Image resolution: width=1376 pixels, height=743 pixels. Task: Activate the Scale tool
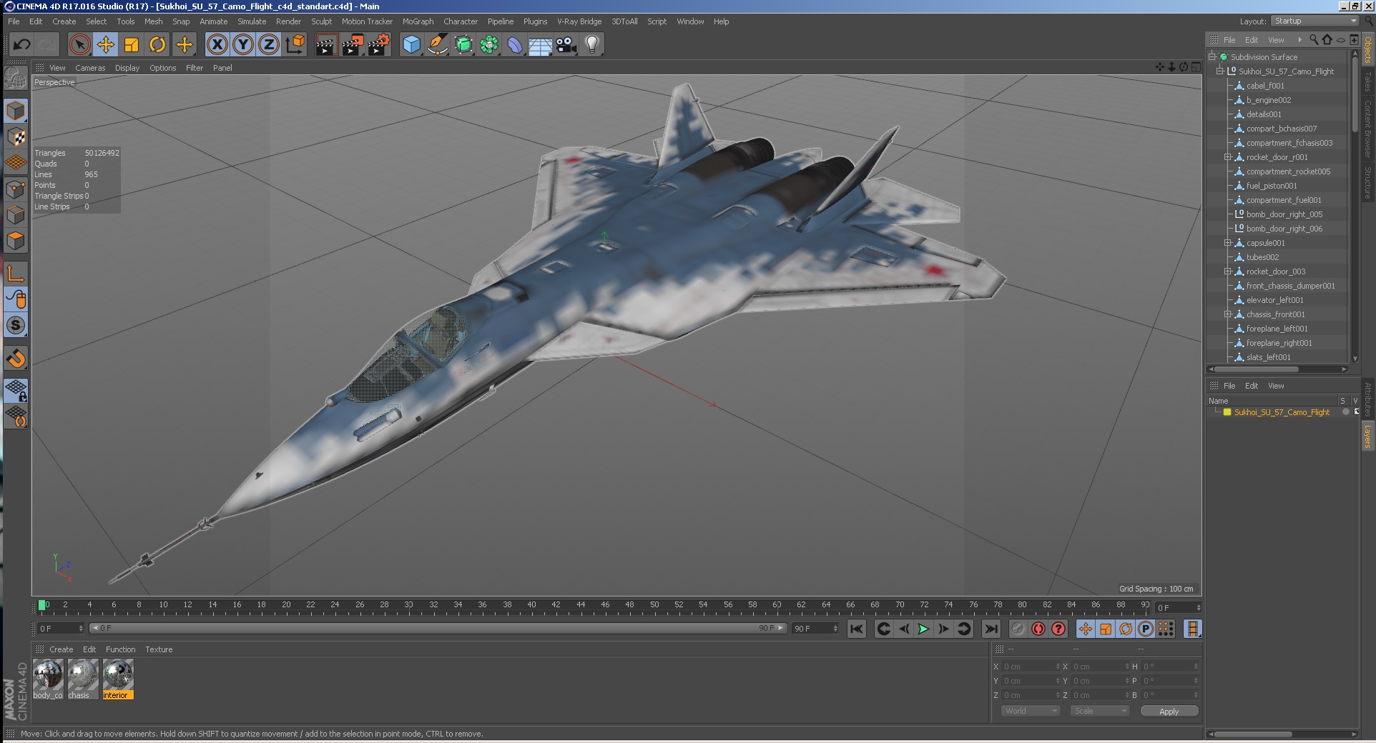(132, 45)
